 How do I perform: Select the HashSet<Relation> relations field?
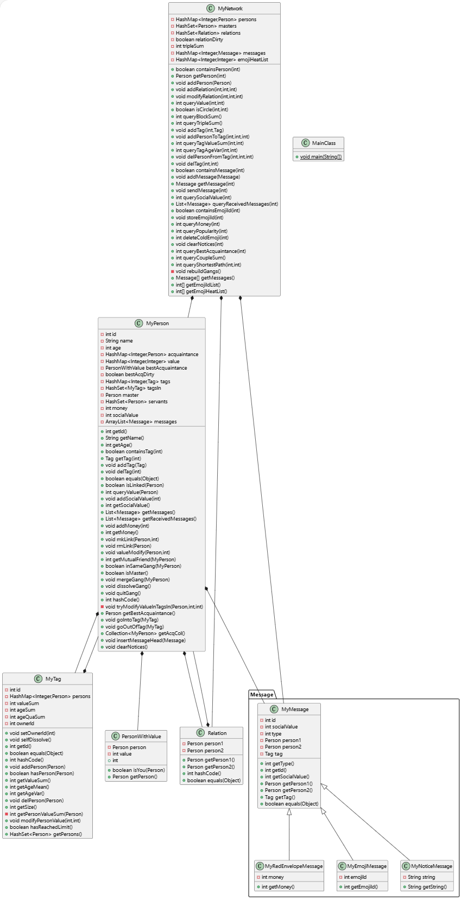pyautogui.click(x=208, y=33)
